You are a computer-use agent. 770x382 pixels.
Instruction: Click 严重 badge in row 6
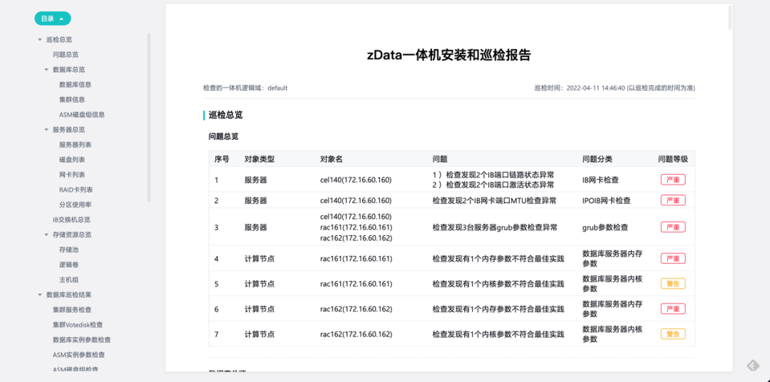(x=673, y=309)
